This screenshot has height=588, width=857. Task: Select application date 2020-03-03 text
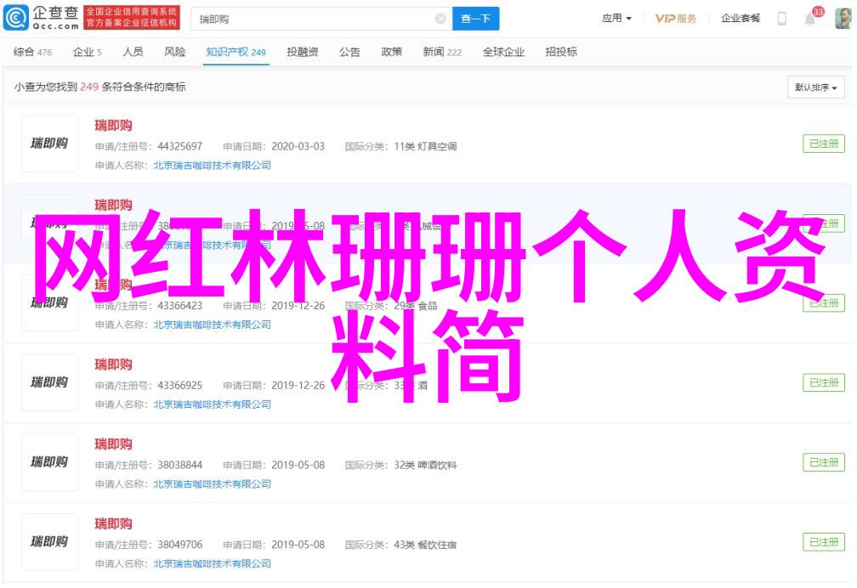click(x=298, y=146)
